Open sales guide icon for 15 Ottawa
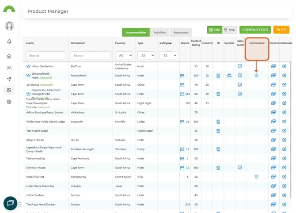The image size is (296, 213). (240, 84)
